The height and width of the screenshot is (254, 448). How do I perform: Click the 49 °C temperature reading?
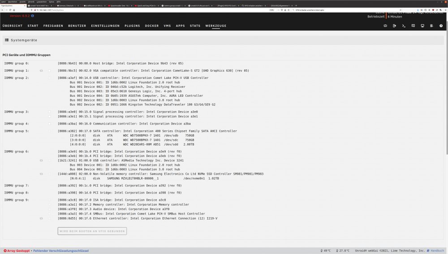(x=325, y=251)
